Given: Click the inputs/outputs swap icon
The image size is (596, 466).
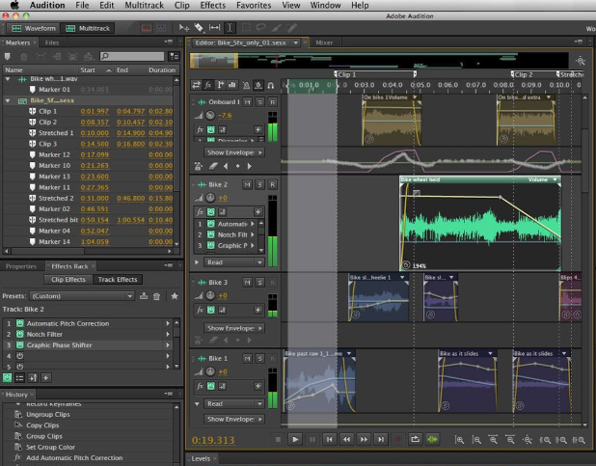Looking at the screenshot, I should coord(196,85).
